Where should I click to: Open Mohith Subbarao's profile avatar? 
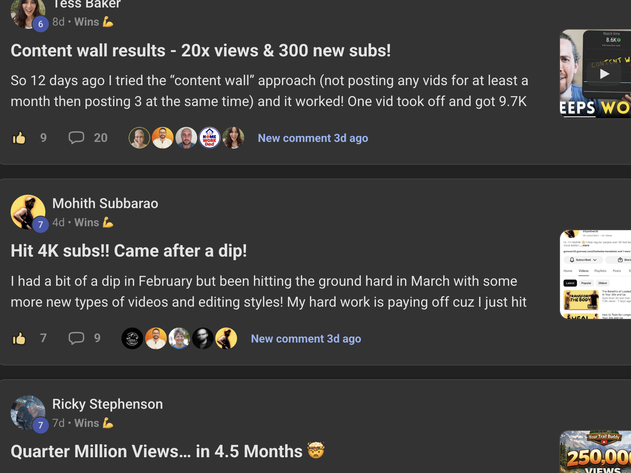[28, 212]
